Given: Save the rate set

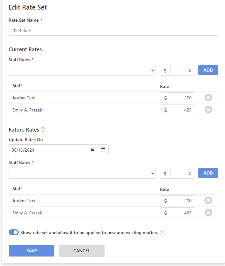Looking at the screenshot, I should coord(32,251).
